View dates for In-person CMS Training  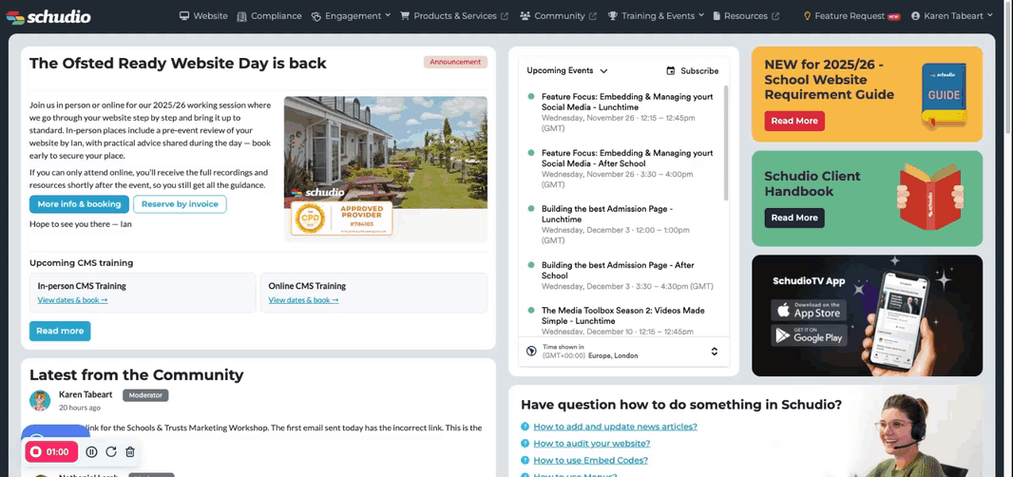pos(72,300)
